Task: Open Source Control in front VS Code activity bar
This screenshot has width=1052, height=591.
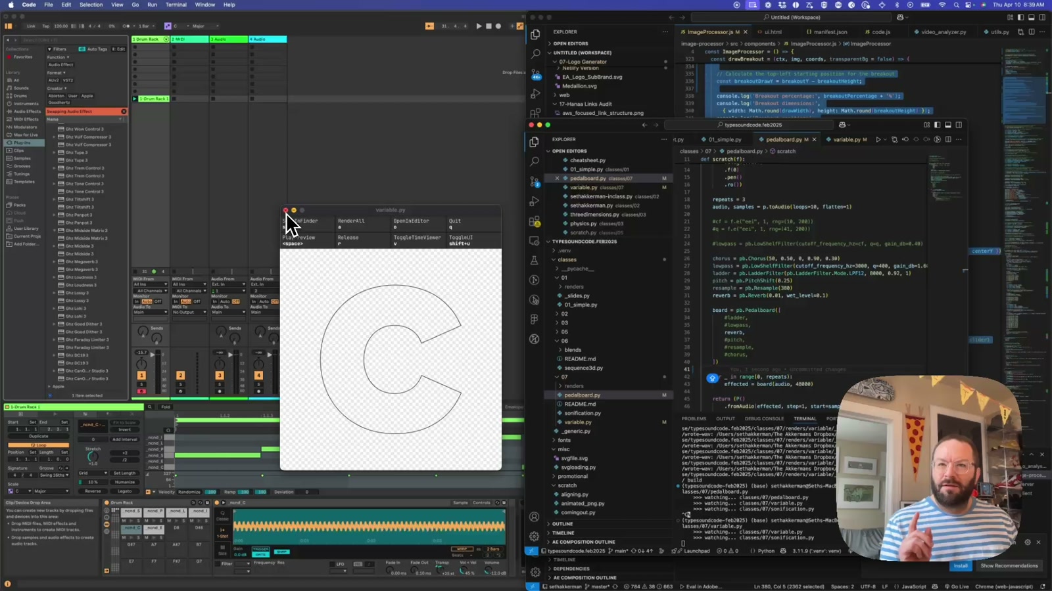Action: click(x=534, y=181)
